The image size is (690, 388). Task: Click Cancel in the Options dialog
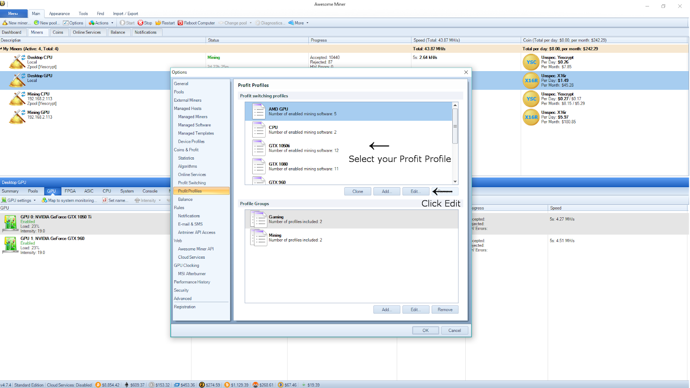455,331
